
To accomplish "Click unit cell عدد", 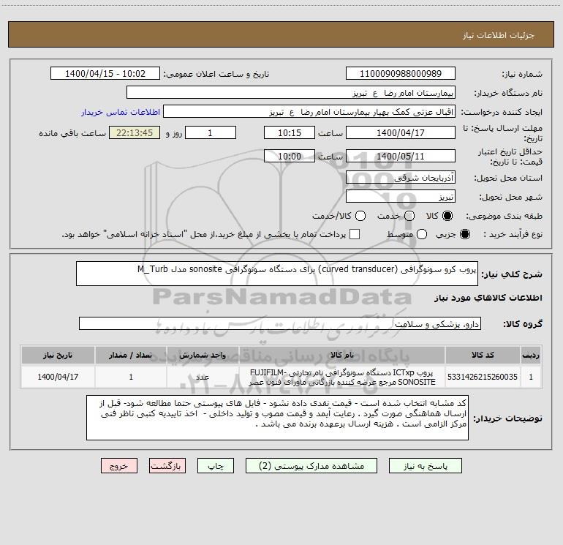I will click(203, 377).
